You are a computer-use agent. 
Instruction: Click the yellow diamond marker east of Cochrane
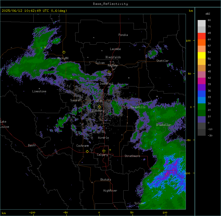click(87, 151)
